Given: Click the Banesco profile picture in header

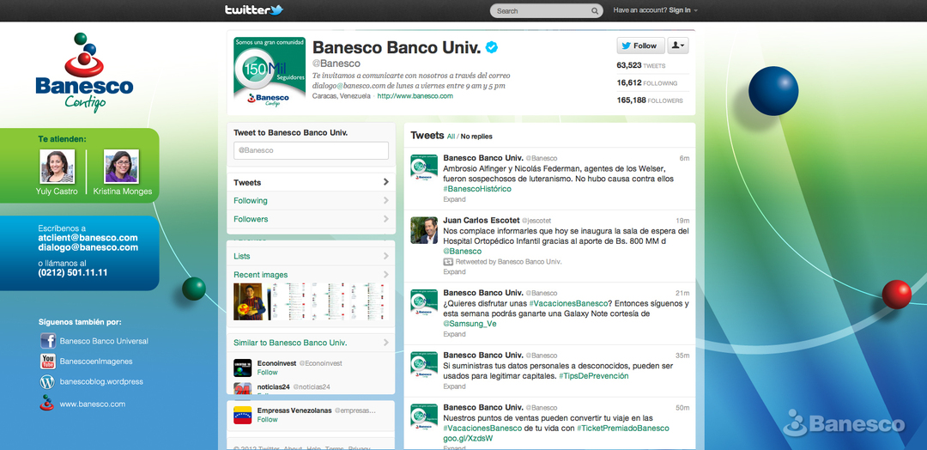Looking at the screenshot, I should click(268, 76).
